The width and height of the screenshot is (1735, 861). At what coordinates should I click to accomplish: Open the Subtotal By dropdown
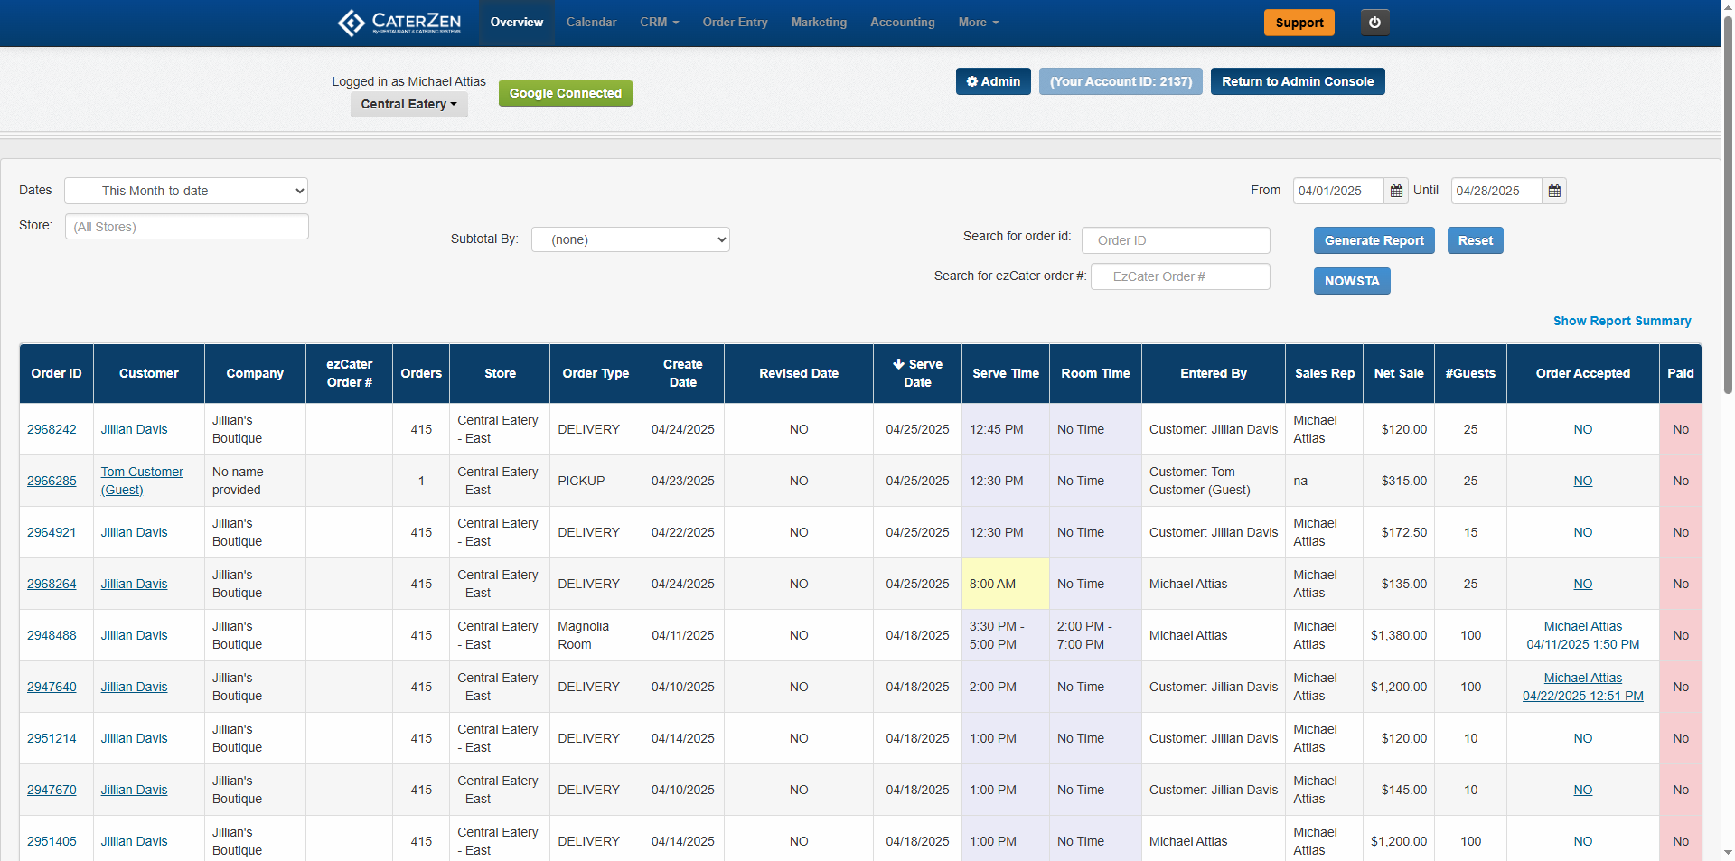(x=630, y=239)
